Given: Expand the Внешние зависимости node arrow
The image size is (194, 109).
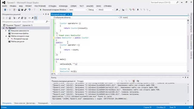Looking at the screenshot, I should 6,31.
